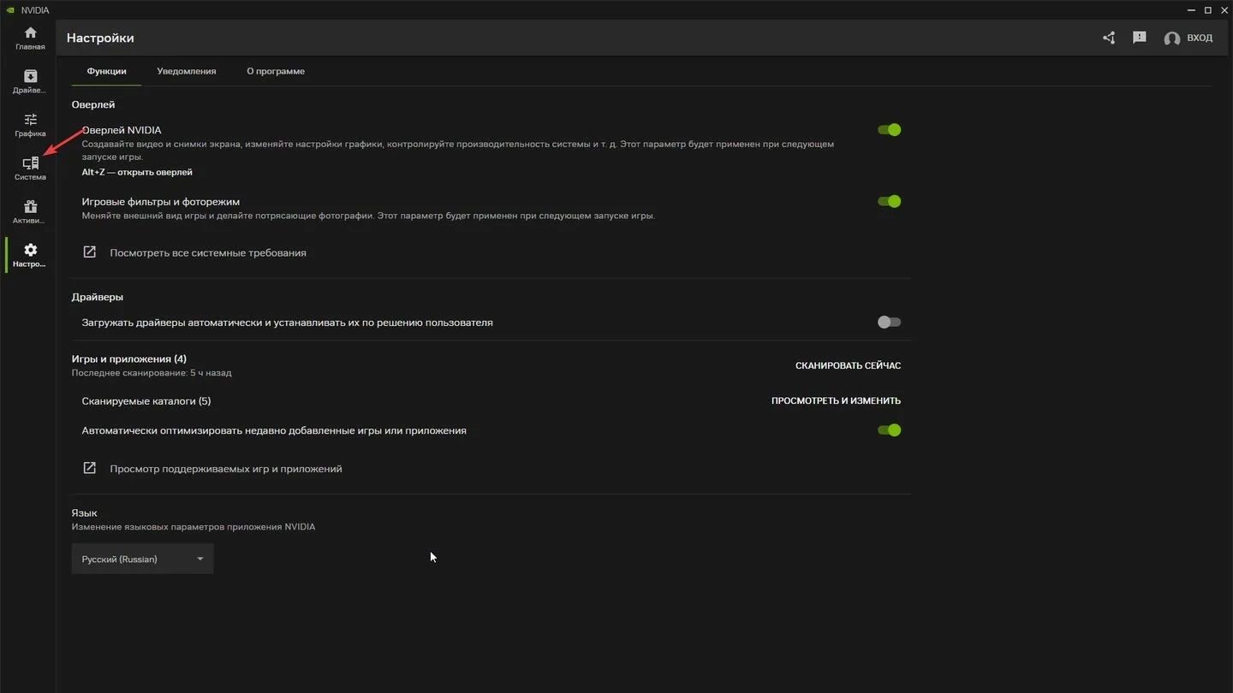Open the Русский (Russian) language dropdown

tap(142, 559)
